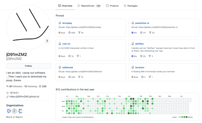Click the dotfiles stars icon
Image resolution: width=202 pixels, height=123 pixels.
coord(141,56)
